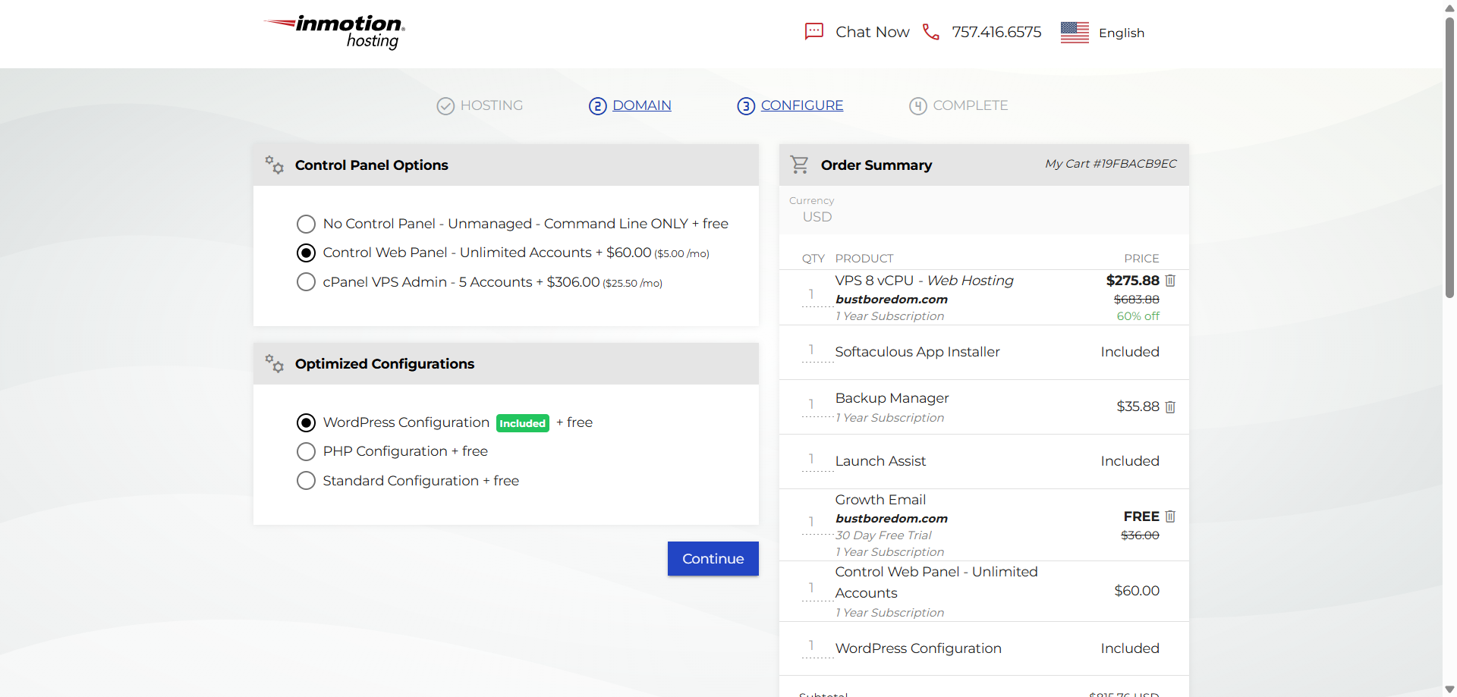This screenshot has width=1457, height=697.
Task: Open the Chat Now speech bubble icon
Action: pyautogui.click(x=814, y=32)
